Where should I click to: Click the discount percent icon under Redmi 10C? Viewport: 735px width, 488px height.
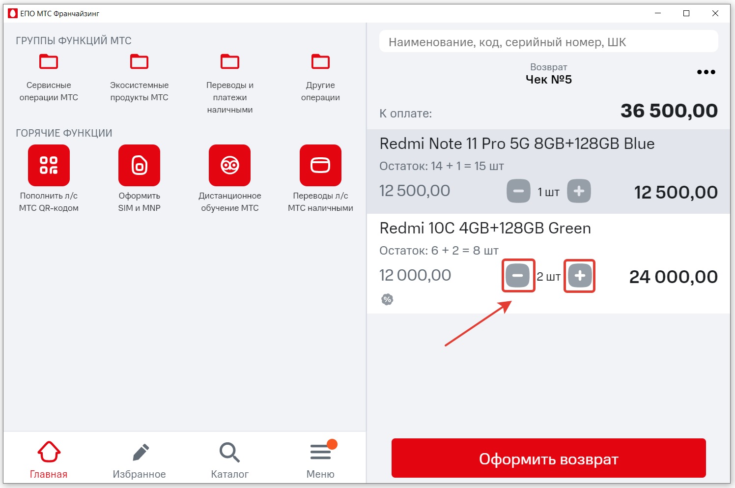(387, 299)
